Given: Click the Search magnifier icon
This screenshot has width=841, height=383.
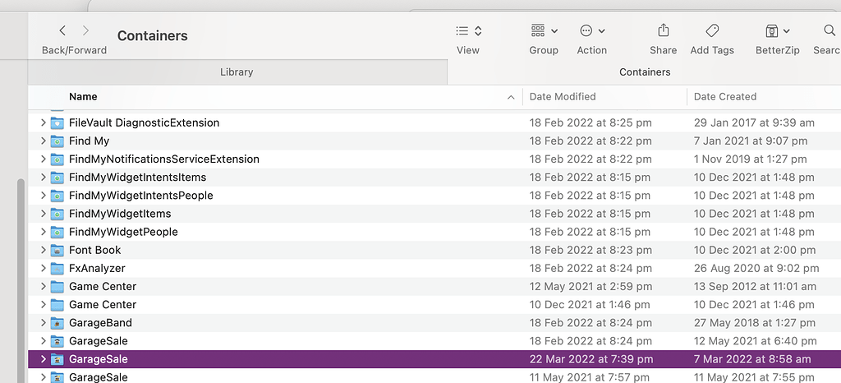Looking at the screenshot, I should point(830,30).
